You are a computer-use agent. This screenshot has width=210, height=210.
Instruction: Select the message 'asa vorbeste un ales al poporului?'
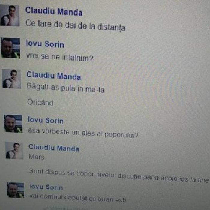(83, 133)
